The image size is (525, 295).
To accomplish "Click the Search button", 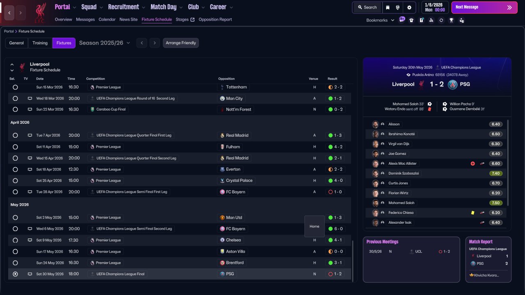I will [x=367, y=7].
